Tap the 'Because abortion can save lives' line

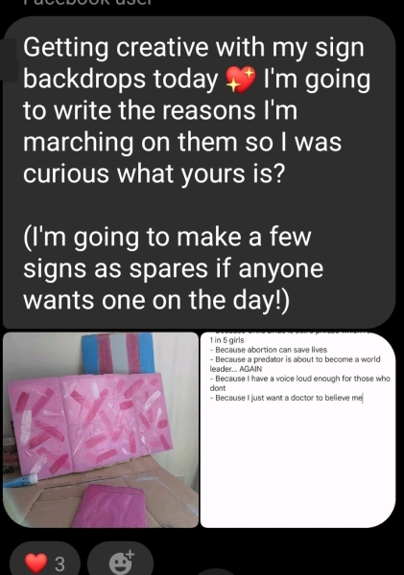point(269,350)
